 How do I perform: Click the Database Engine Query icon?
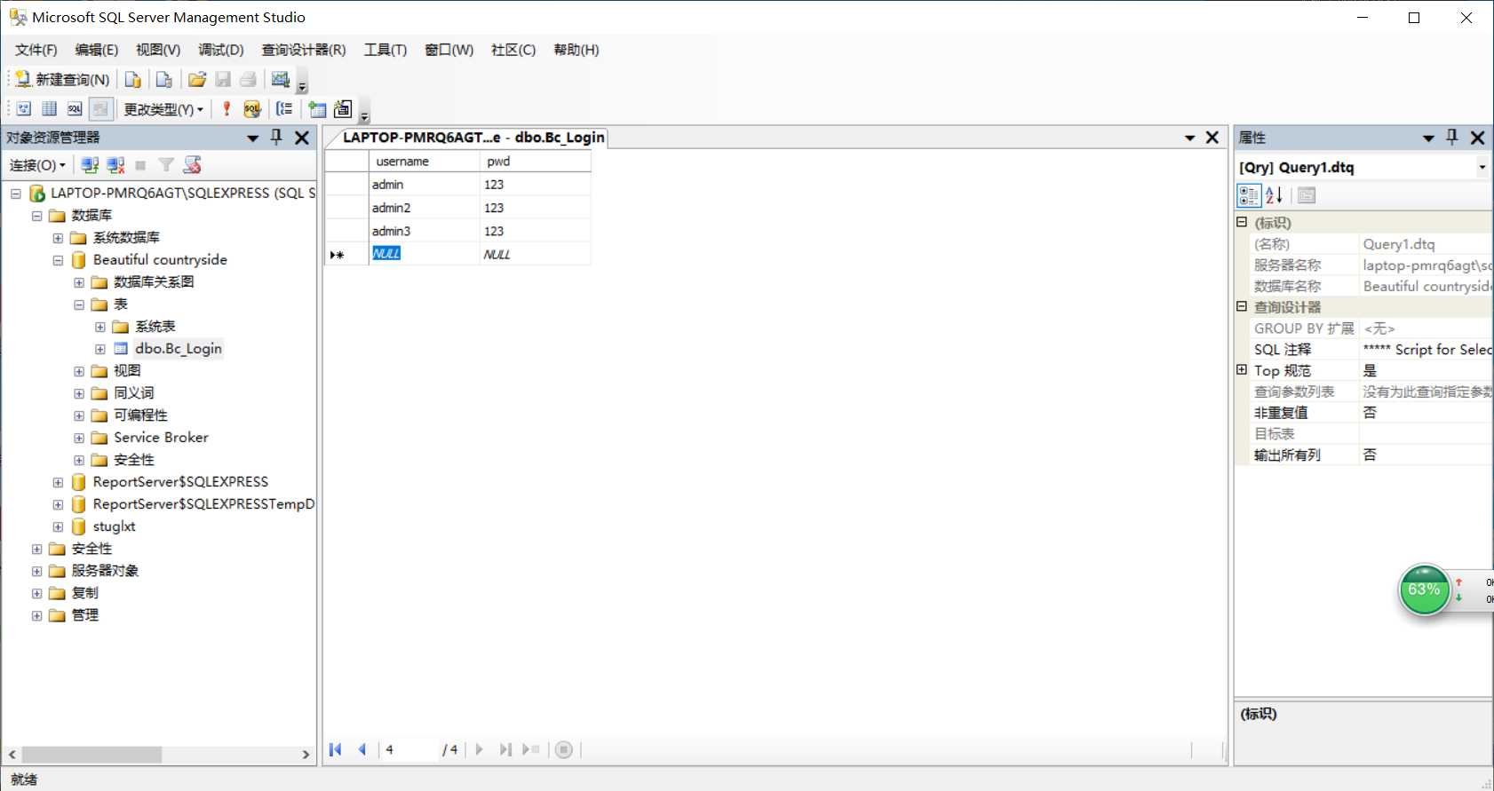point(132,80)
